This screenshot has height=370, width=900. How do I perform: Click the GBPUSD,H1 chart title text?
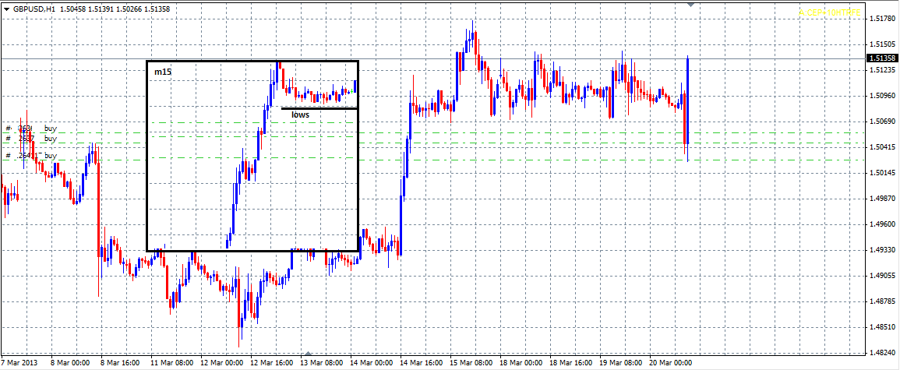point(34,9)
